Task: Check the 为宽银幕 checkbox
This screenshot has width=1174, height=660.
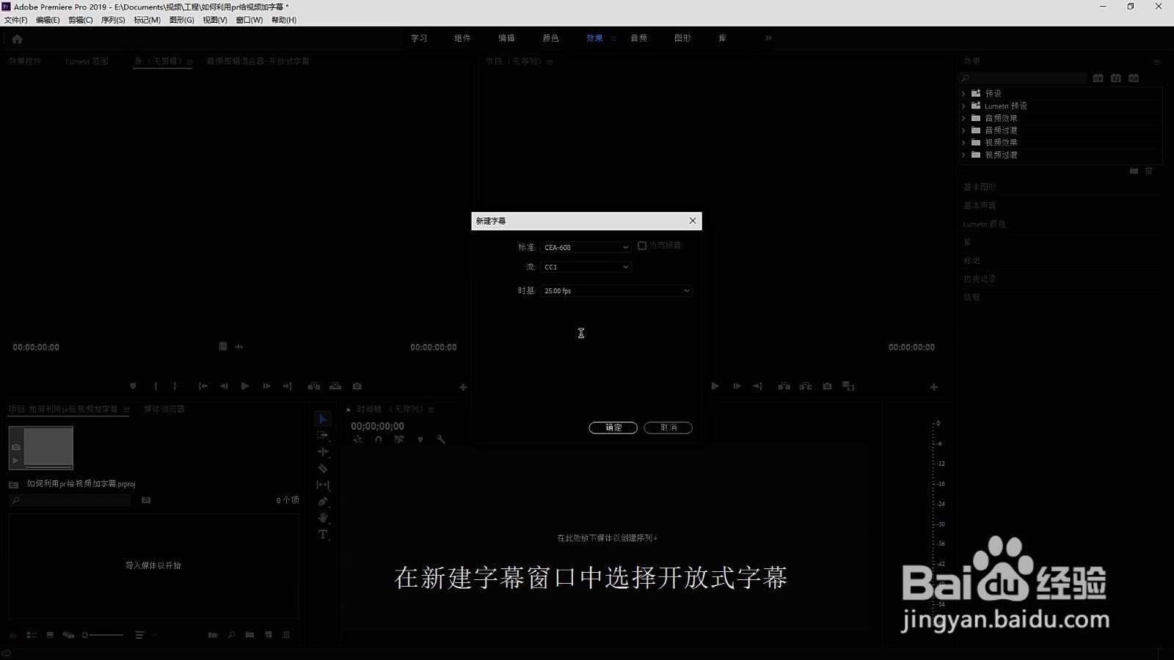Action: click(x=642, y=246)
